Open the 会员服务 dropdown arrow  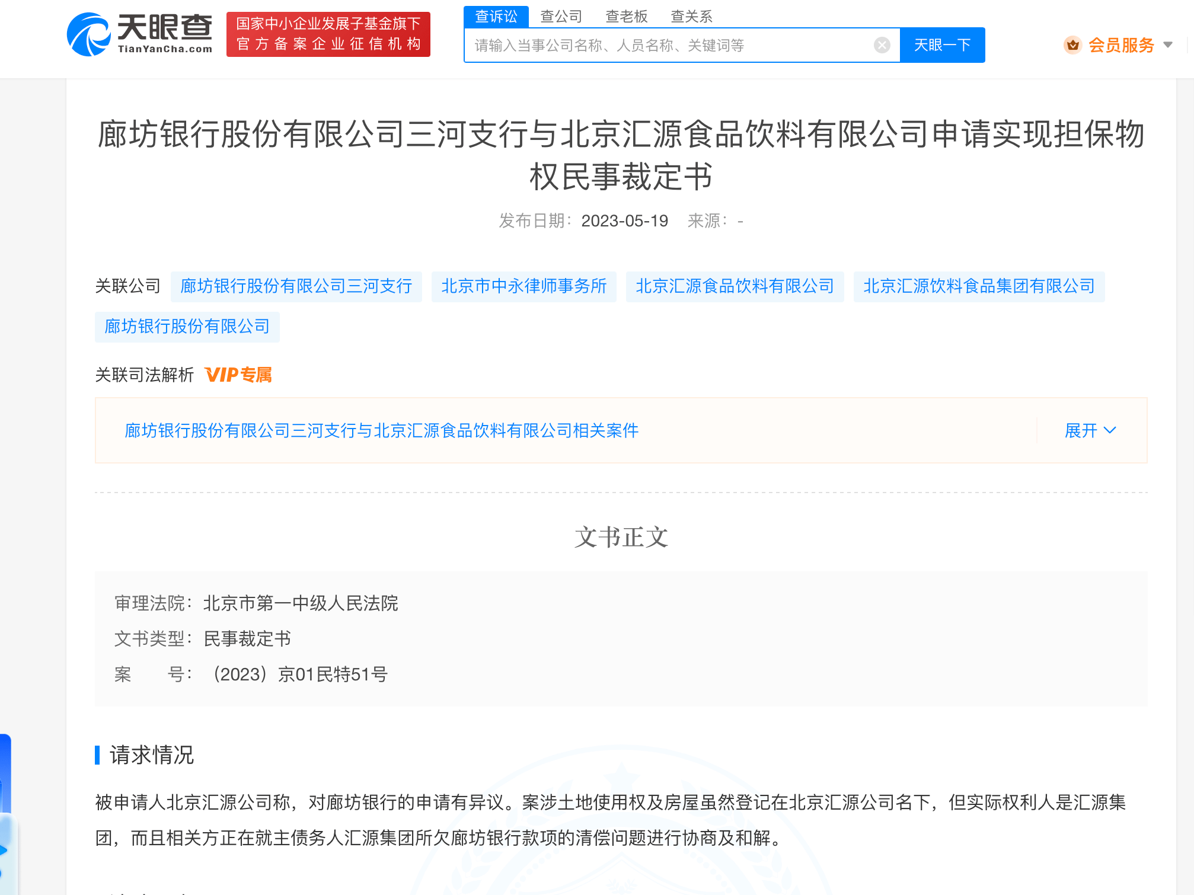point(1168,45)
